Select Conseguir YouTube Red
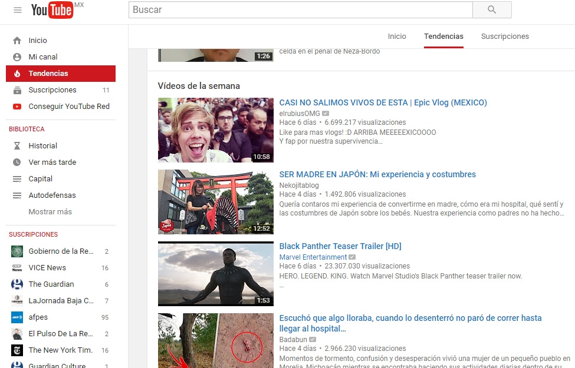The height and width of the screenshot is (368, 575). pyautogui.click(x=69, y=107)
